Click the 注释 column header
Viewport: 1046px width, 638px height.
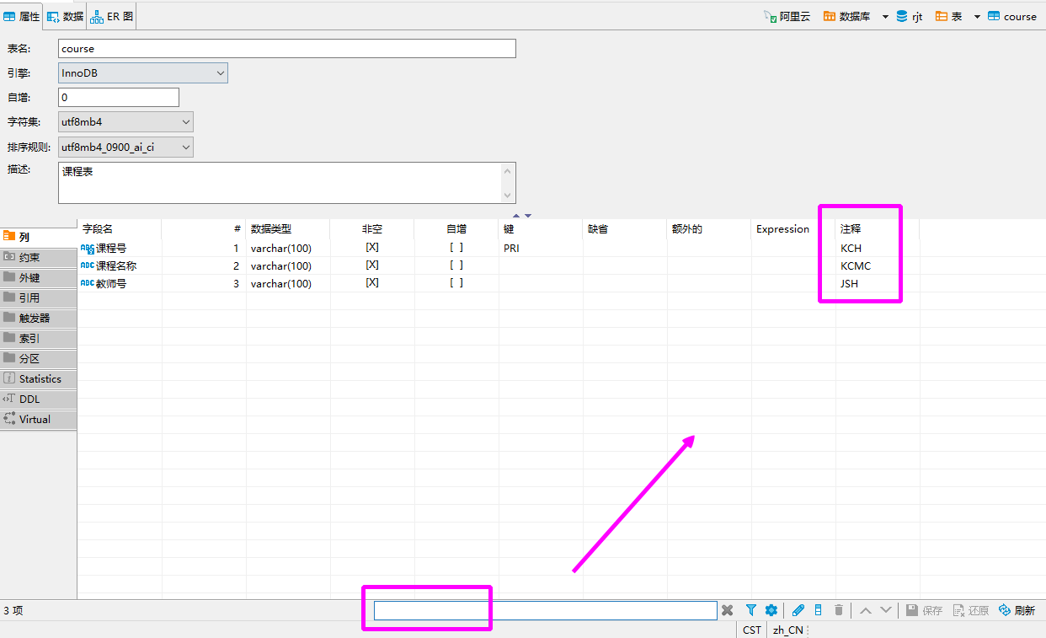pos(878,228)
